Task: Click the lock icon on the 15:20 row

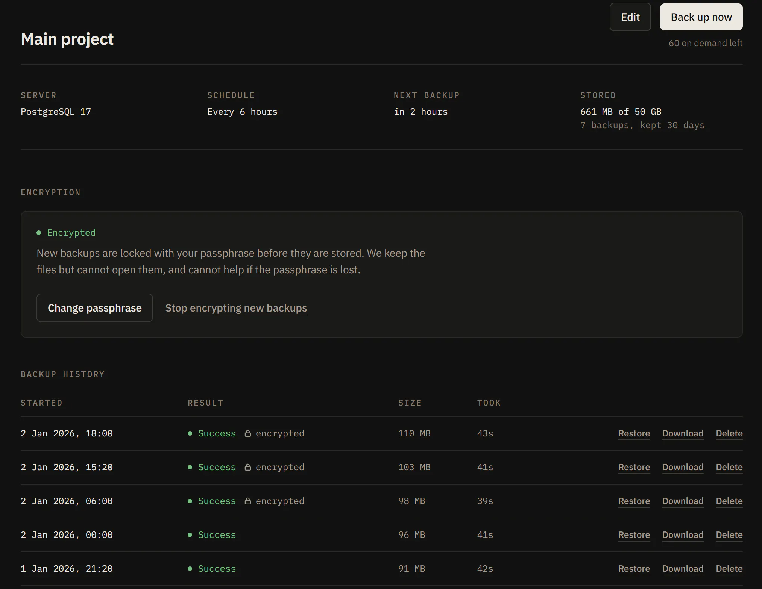Action: [x=248, y=467]
